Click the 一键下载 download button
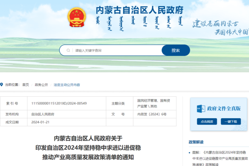Image resolution: width=249 pixels, height=166 pixels. (231, 122)
